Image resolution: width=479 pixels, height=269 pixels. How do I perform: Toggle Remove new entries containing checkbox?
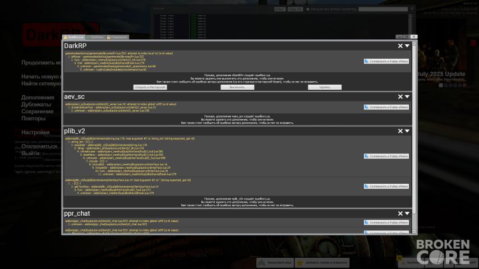point(307,9)
